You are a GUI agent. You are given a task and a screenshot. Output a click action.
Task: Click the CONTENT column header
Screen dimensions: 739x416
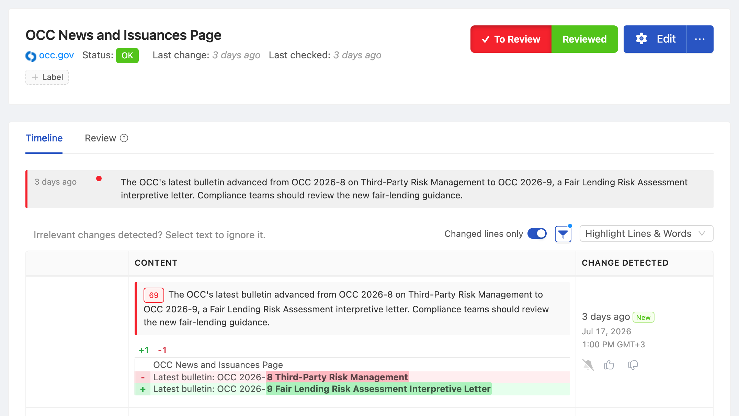156,263
